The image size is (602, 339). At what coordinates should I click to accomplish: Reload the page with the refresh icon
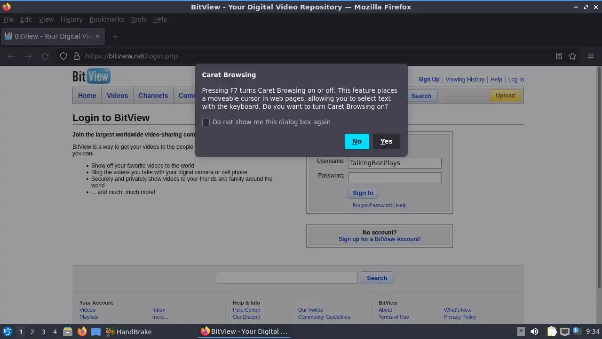click(x=45, y=56)
